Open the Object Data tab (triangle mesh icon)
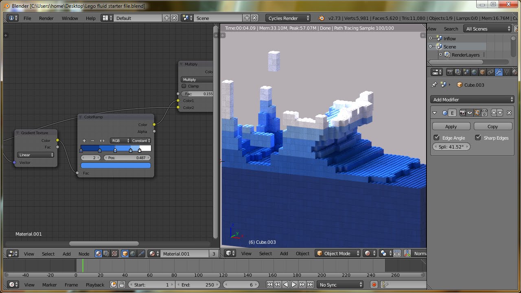This screenshot has height=293, width=521. [507, 72]
